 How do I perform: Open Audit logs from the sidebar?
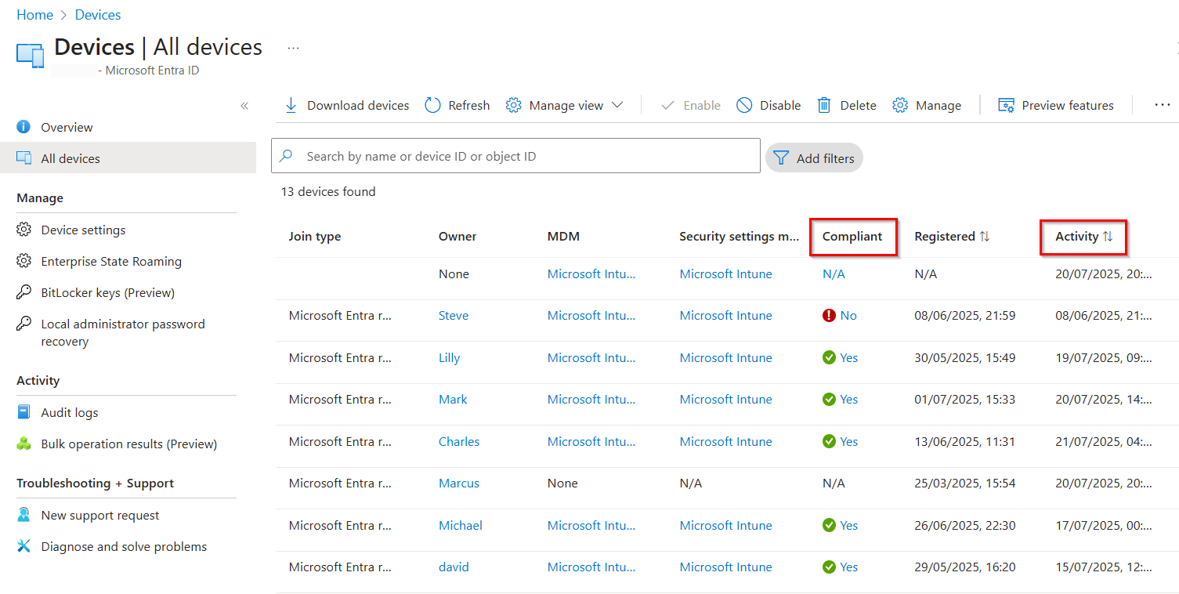coord(69,411)
